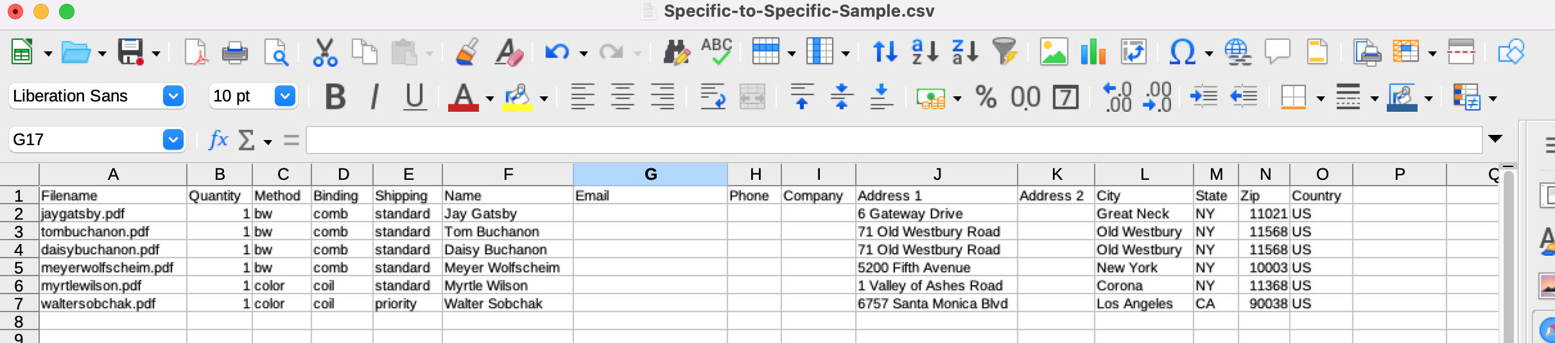The width and height of the screenshot is (1555, 343).
Task: Click the Open folder icon
Action: 76,52
